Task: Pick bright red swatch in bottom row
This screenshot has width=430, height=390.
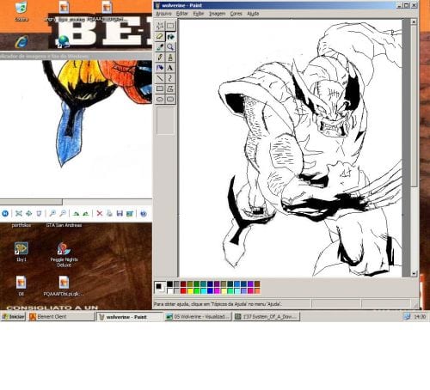Action: click(x=183, y=291)
